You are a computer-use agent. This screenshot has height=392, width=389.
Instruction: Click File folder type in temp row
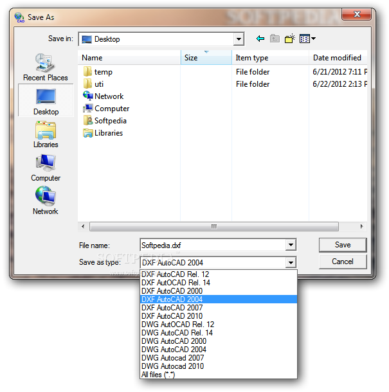pyautogui.click(x=253, y=72)
